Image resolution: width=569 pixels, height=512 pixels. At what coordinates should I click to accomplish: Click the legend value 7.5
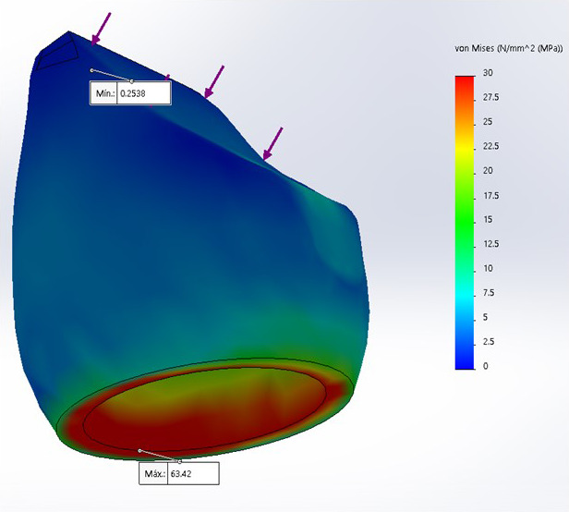tap(489, 293)
